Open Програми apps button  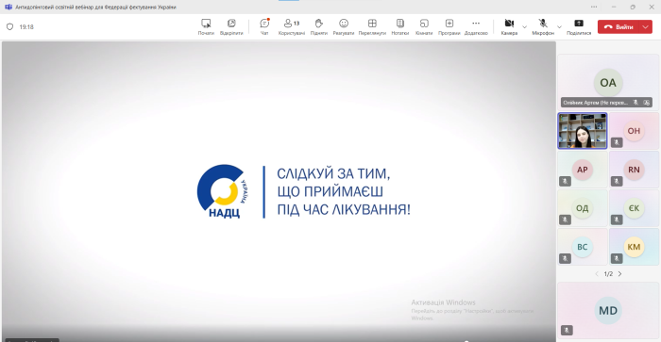pos(449,27)
